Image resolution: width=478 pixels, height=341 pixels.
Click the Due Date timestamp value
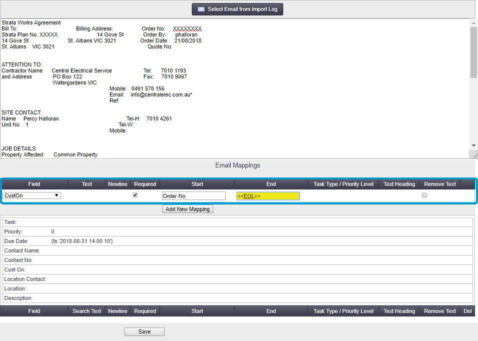[82, 241]
